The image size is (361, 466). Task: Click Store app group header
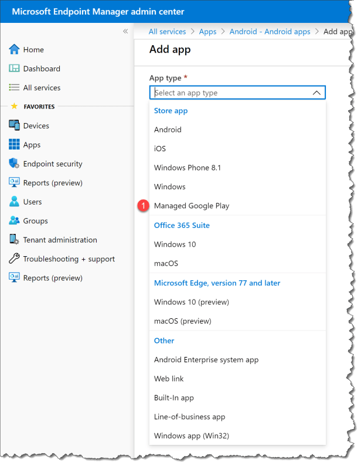point(171,111)
